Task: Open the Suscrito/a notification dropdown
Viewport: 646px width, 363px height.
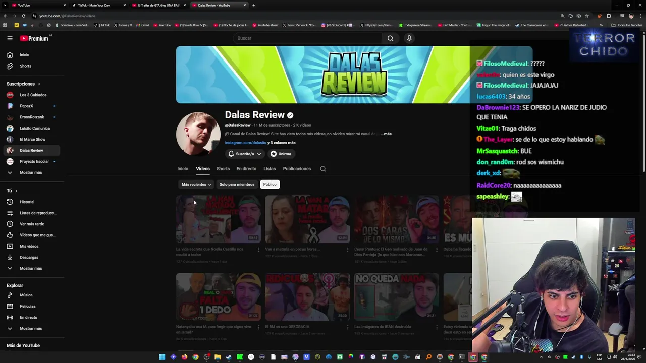Action: pyautogui.click(x=245, y=154)
